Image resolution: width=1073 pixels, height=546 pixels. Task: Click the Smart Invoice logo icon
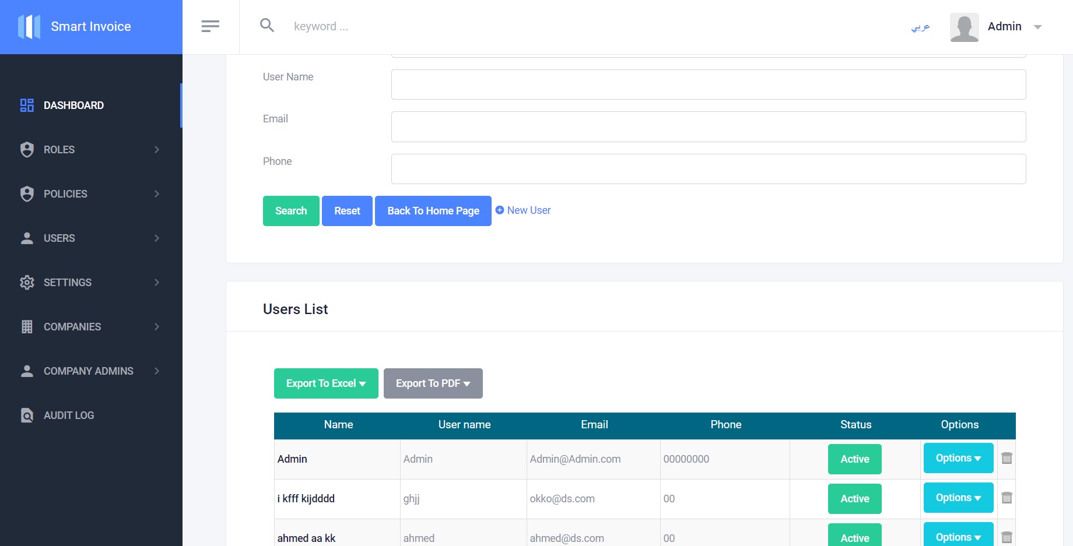click(29, 27)
